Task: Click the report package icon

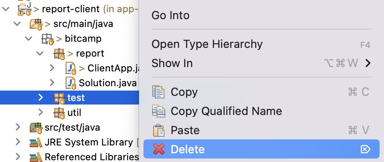Action: coord(59,54)
